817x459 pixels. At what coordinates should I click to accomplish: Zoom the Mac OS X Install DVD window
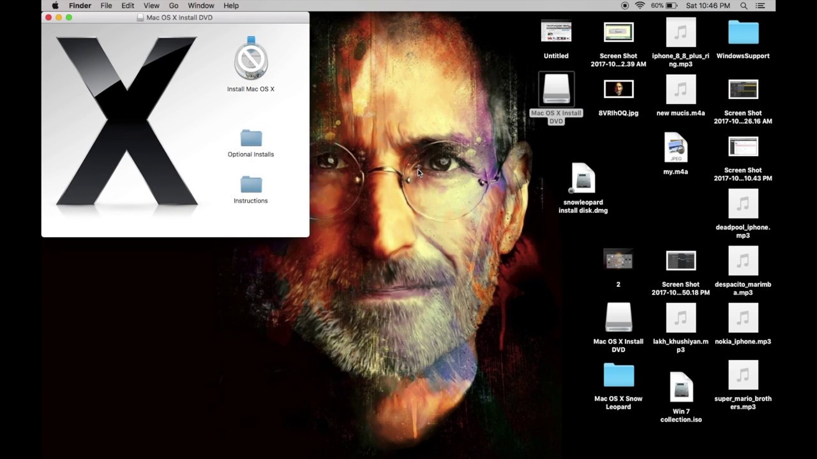(x=69, y=17)
